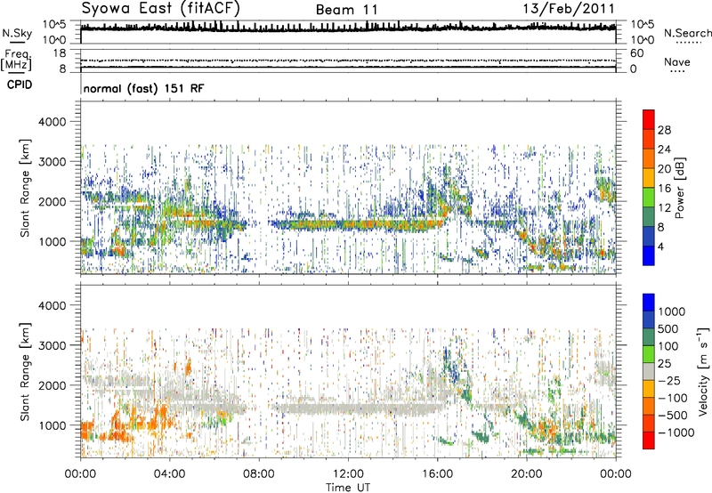Image resolution: width=712 pixels, height=493 pixels.
Task: Click the red bottom segment of velocity colorbar
Action: tap(649, 440)
